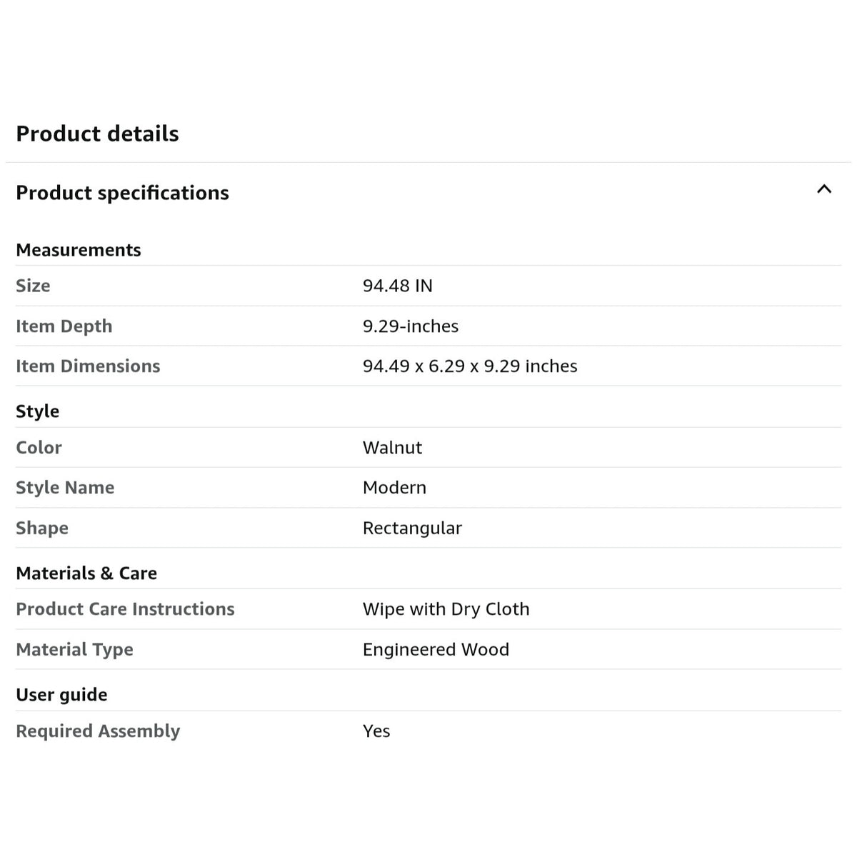The image size is (857, 857).
Task: Click the Engineered Wood material value
Action: pyautogui.click(x=436, y=650)
